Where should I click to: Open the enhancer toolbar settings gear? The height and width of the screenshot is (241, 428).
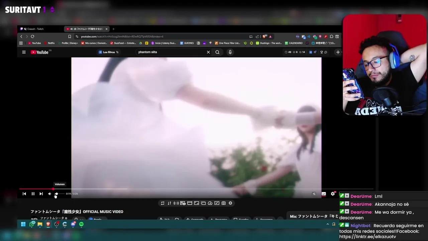click(x=230, y=203)
